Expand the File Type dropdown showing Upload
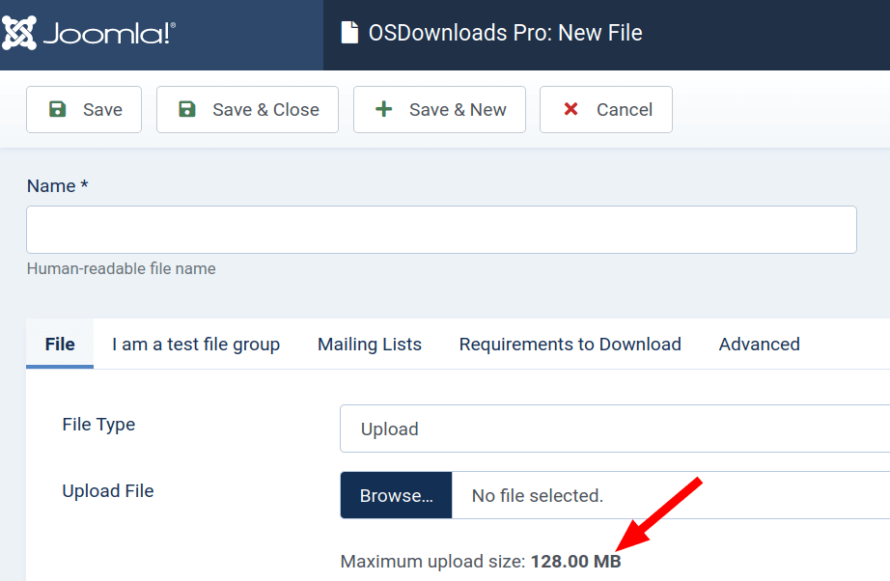Screen dimensions: 890x581 (614, 429)
